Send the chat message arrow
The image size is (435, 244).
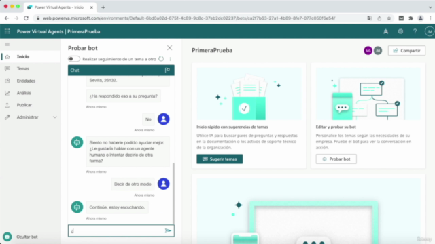[168, 230]
